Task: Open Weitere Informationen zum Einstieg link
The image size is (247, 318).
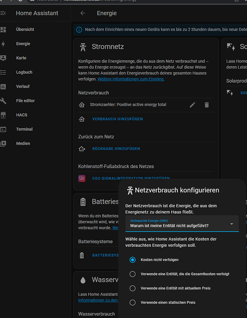Action: click(x=131, y=79)
